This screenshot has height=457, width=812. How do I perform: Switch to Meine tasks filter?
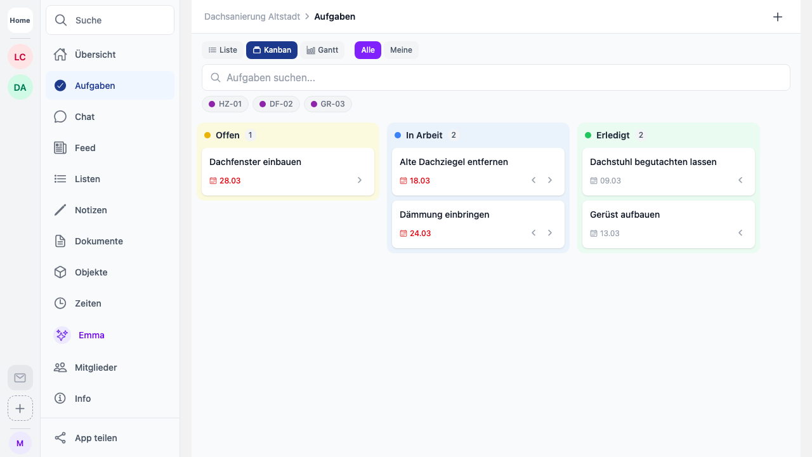[x=401, y=50]
